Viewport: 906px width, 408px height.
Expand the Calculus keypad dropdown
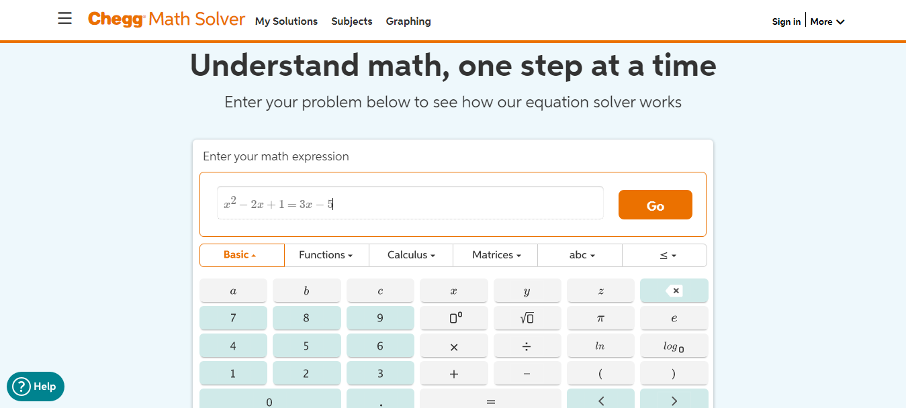tap(411, 255)
